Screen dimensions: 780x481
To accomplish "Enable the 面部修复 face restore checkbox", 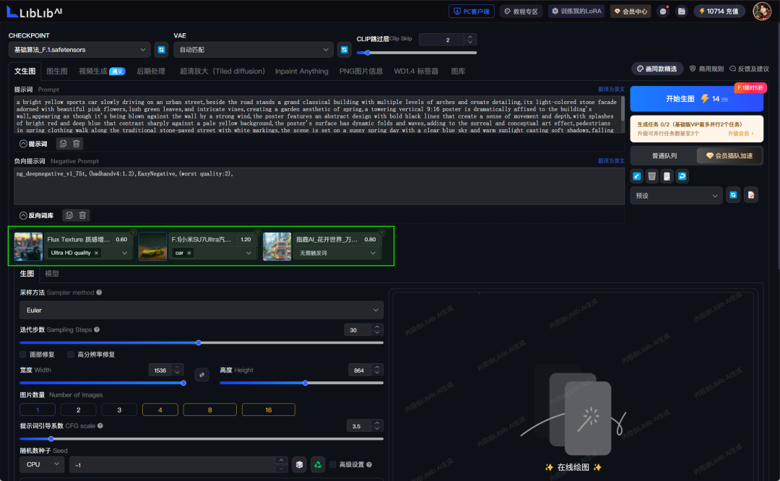I will tap(21, 354).
